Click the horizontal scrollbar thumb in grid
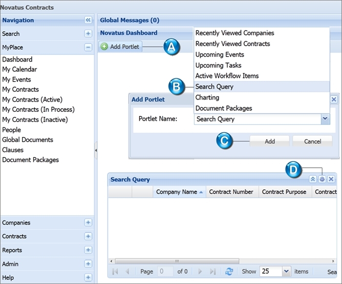The image size is (342, 284). click(x=177, y=261)
